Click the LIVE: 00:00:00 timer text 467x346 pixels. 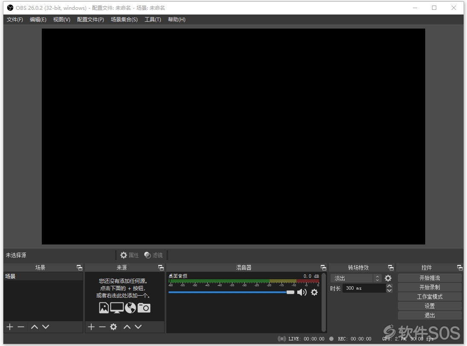307,339
